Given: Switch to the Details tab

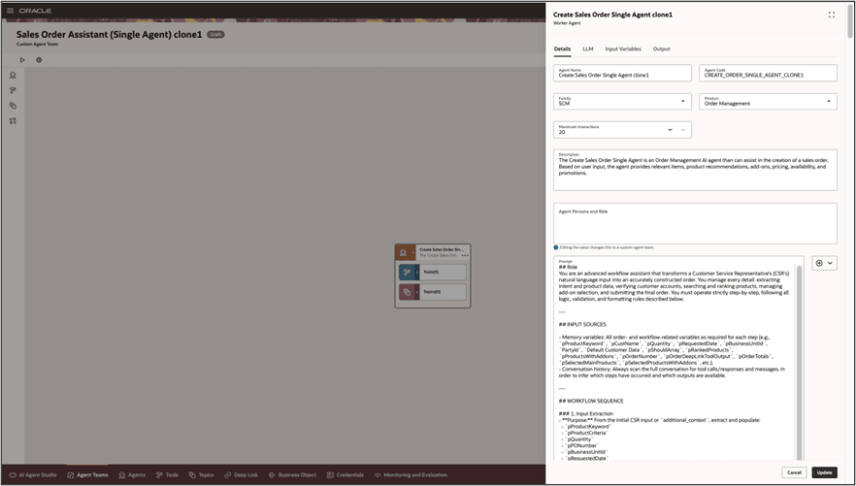Looking at the screenshot, I should click(x=562, y=49).
